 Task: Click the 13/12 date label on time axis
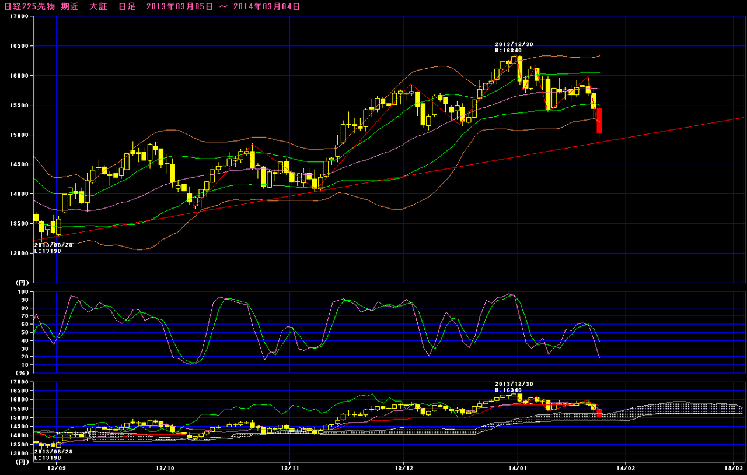tap(404, 467)
